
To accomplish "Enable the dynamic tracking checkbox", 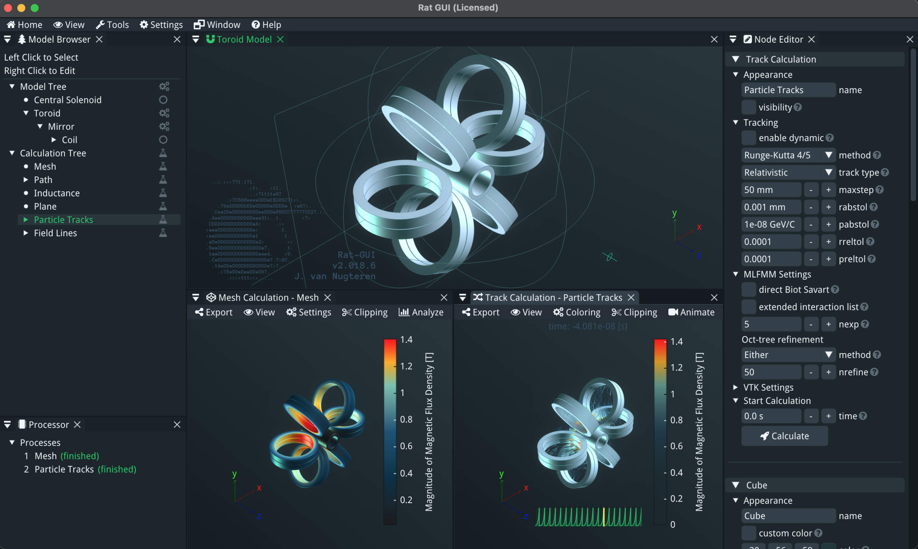I will (x=748, y=138).
